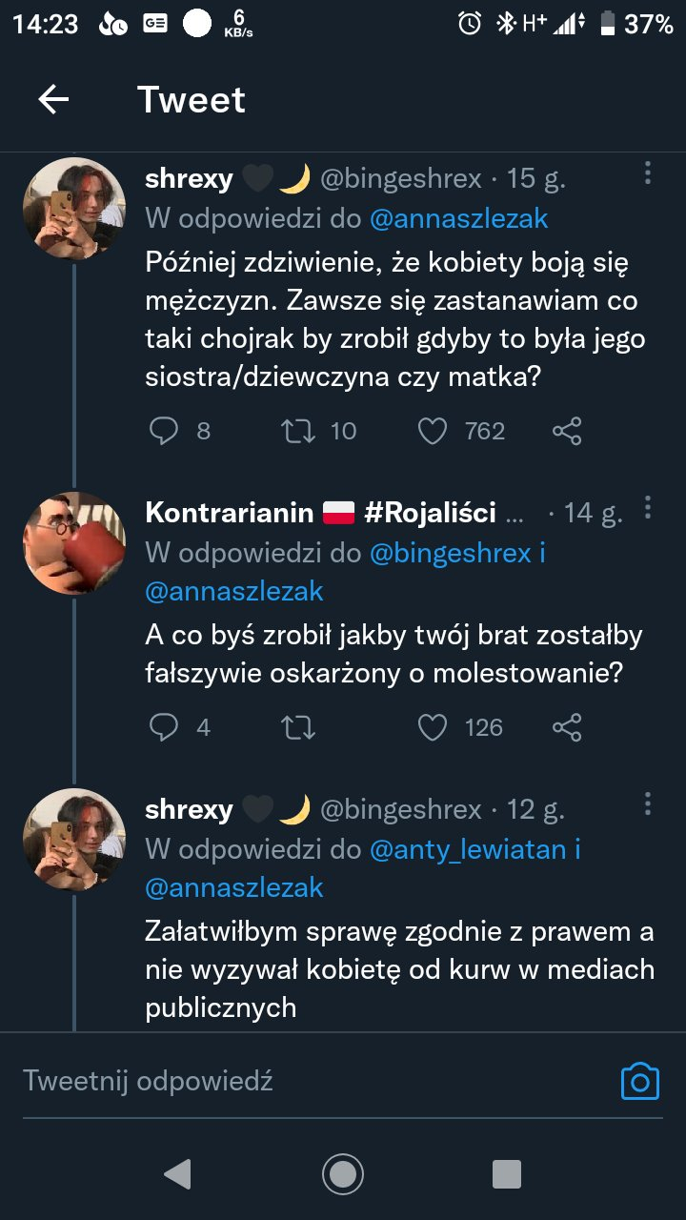Screen dimensions: 686x1220
Task: Open shrexy's avatar on first tweet
Action: 74,209
